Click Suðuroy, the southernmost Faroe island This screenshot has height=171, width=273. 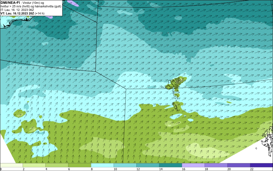click(176, 106)
